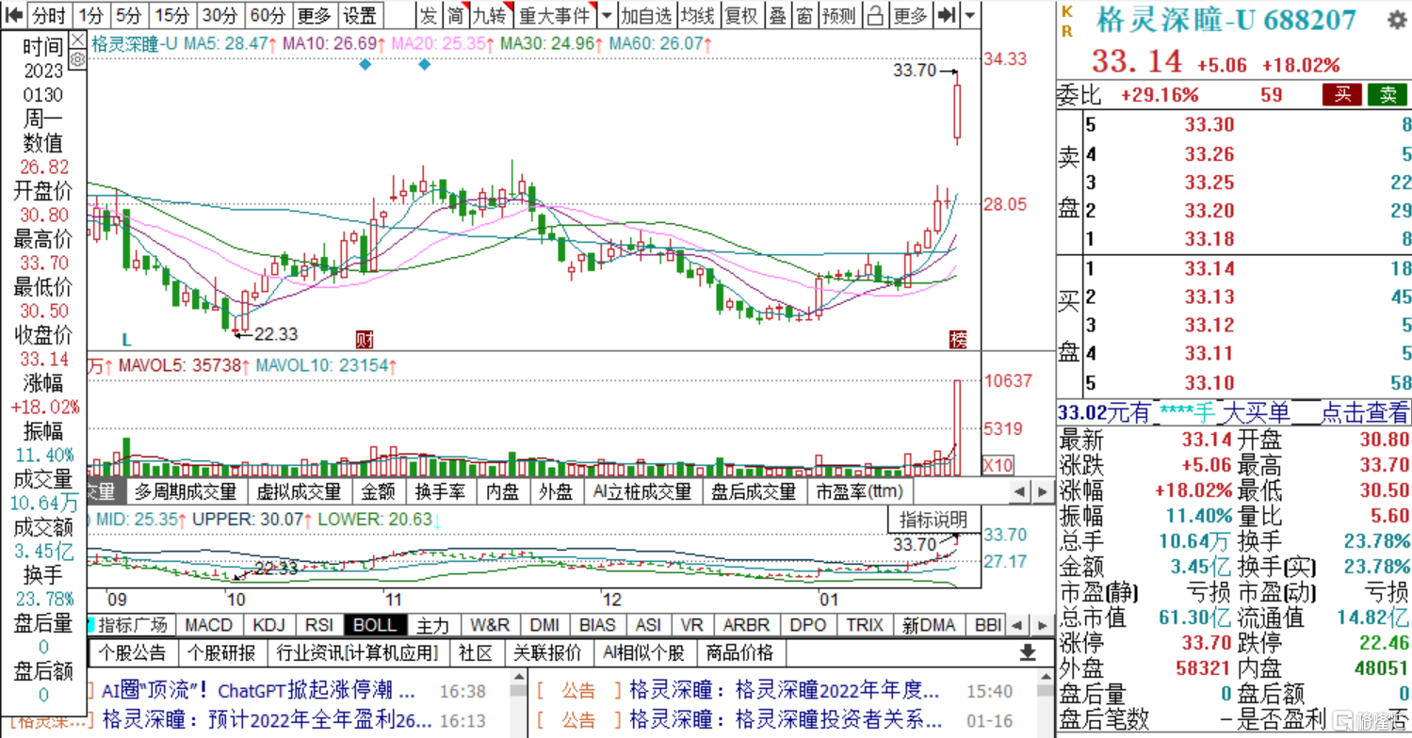Select the 1分 period

(x=91, y=15)
